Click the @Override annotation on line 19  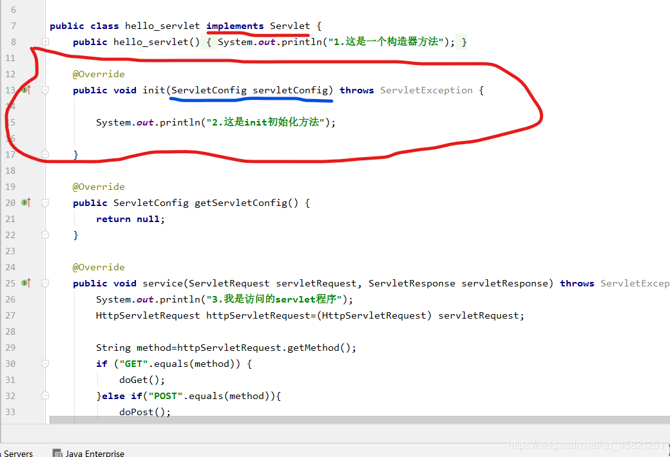tap(99, 187)
